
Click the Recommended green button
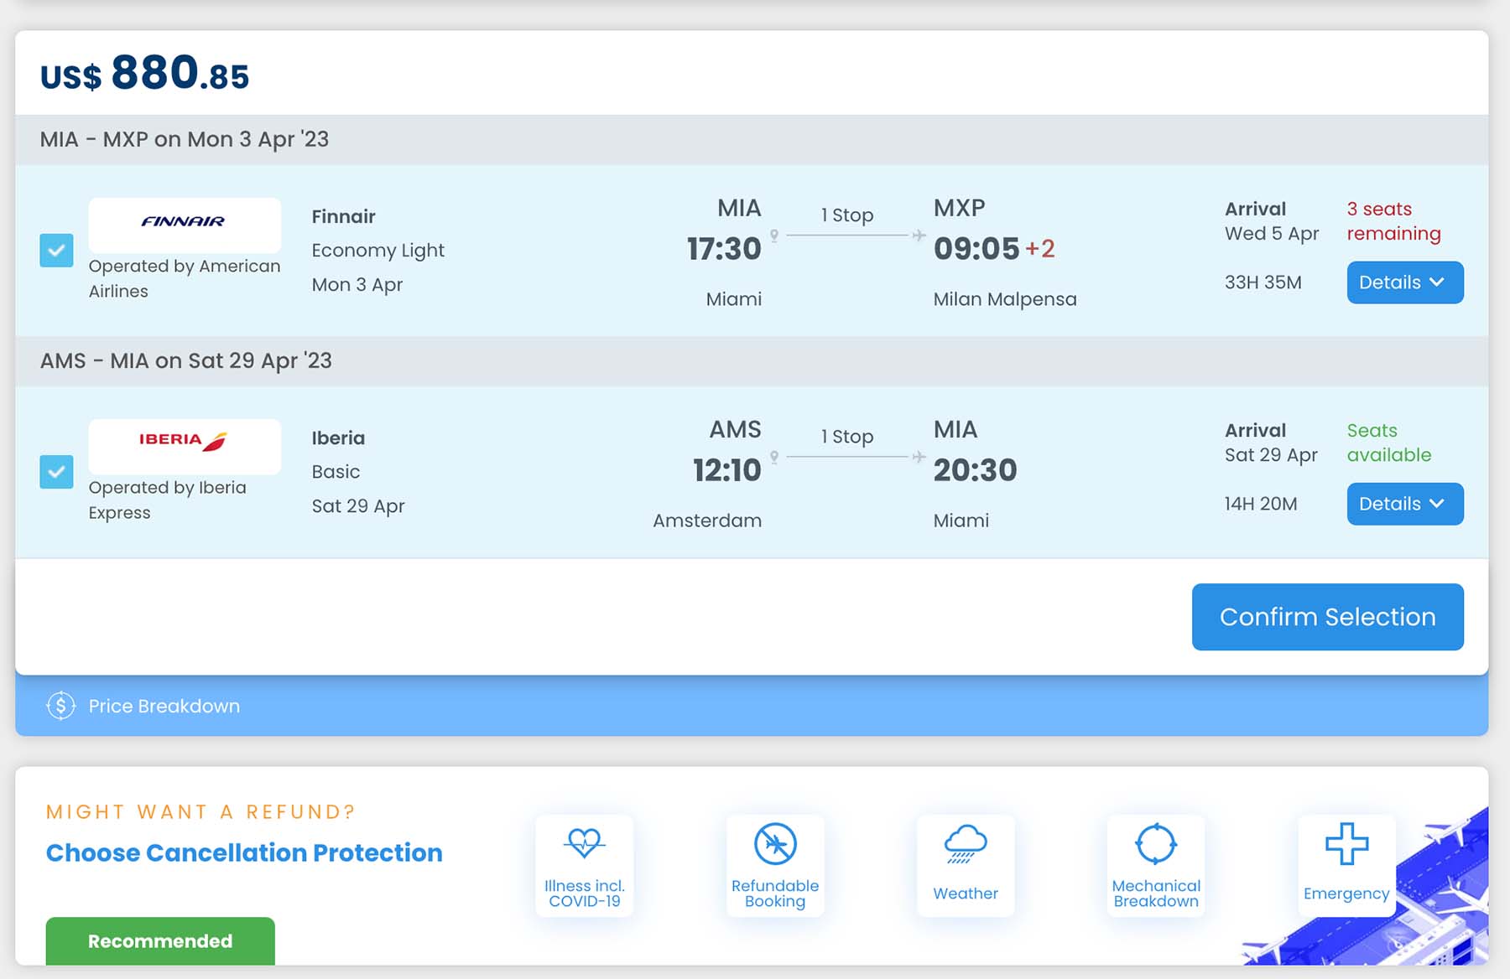pyautogui.click(x=160, y=940)
